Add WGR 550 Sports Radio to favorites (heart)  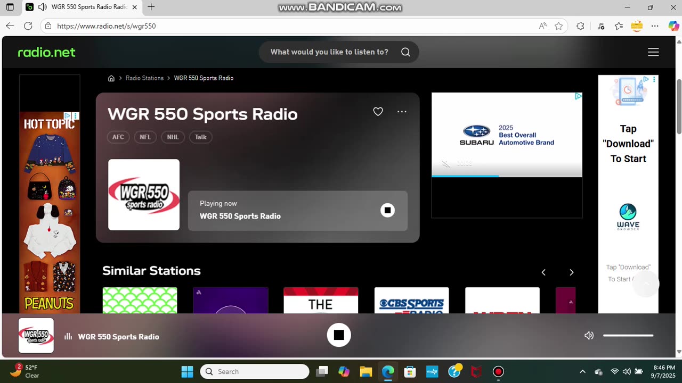[378, 112]
